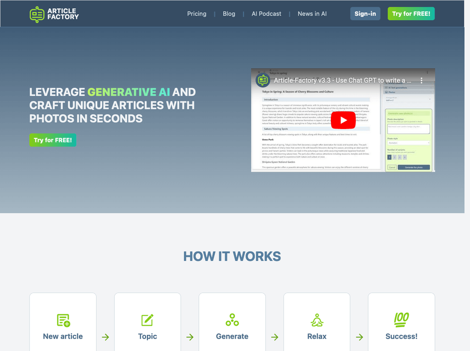Select 3 under Number of variants
This screenshot has width=470, height=351.
coord(399,157)
